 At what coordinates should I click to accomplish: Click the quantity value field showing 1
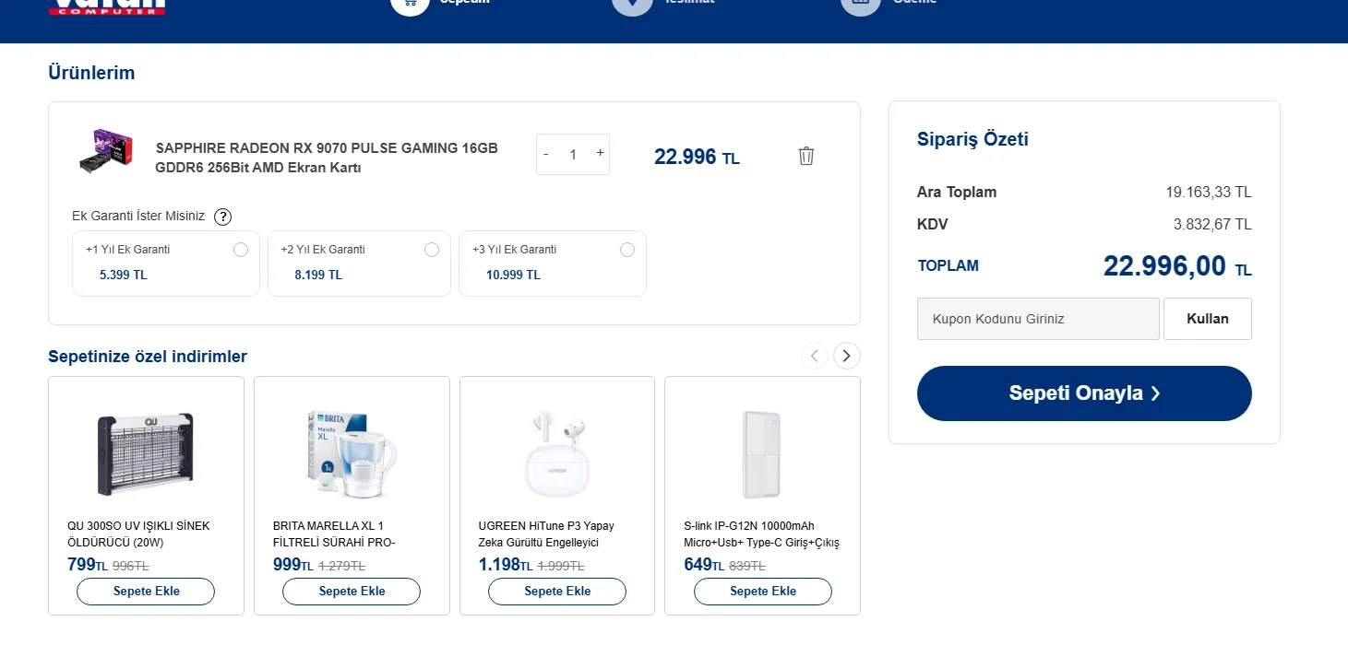click(573, 155)
